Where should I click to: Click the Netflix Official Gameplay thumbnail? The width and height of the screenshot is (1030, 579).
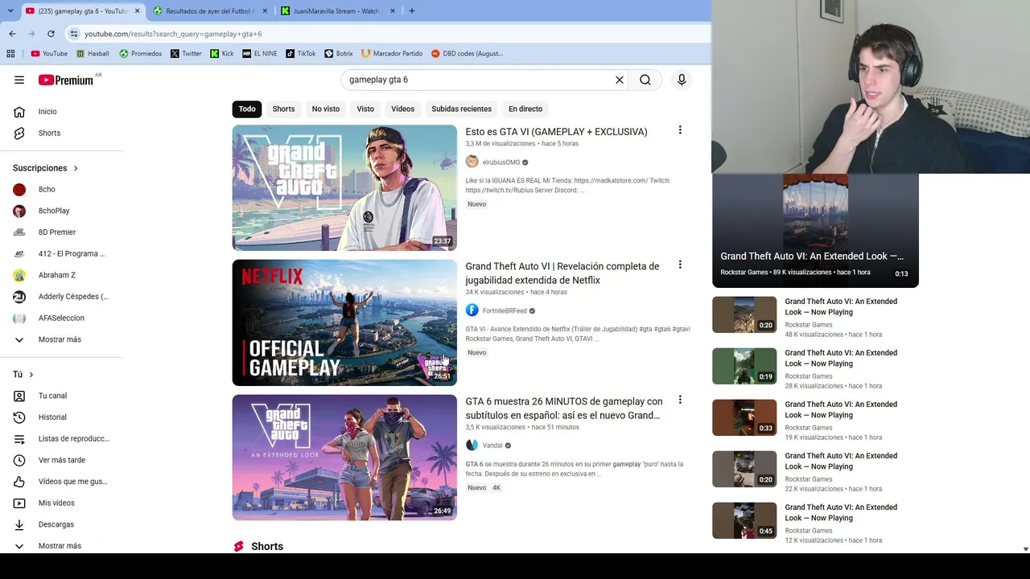tap(344, 322)
